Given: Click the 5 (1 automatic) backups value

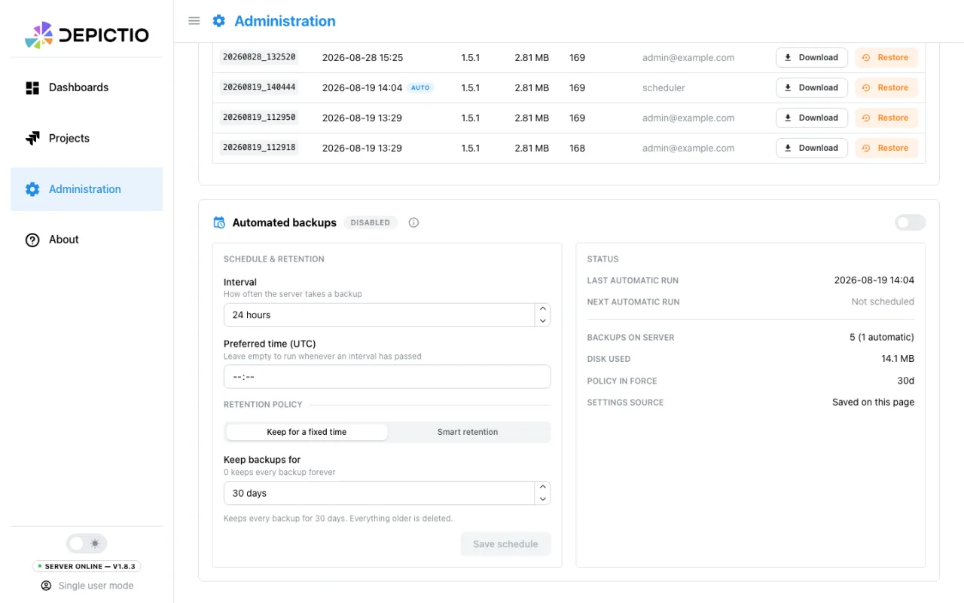Looking at the screenshot, I should [882, 338].
